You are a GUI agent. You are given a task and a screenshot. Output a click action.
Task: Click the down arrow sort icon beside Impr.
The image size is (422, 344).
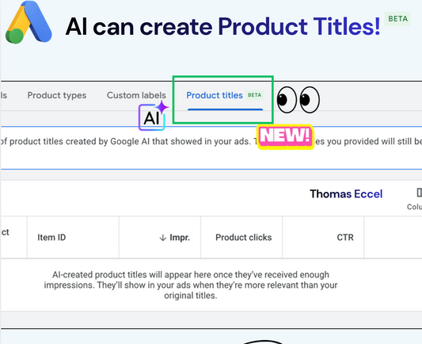coord(163,238)
